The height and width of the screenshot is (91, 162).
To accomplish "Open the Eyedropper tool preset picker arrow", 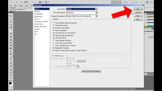I will [14, 9].
